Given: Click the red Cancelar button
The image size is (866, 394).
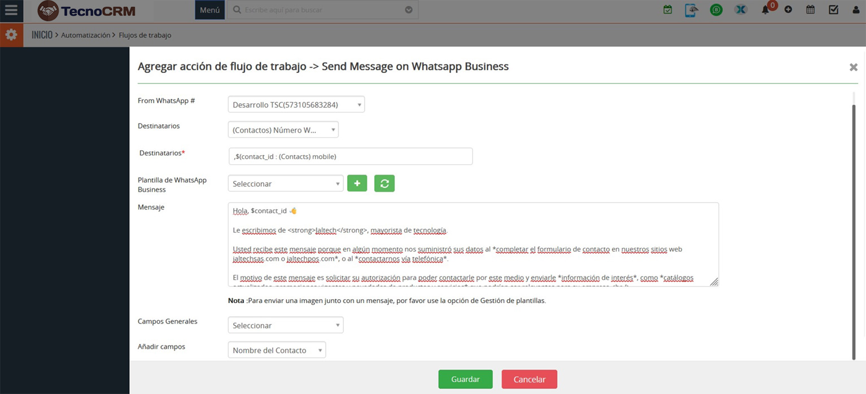Looking at the screenshot, I should point(529,379).
